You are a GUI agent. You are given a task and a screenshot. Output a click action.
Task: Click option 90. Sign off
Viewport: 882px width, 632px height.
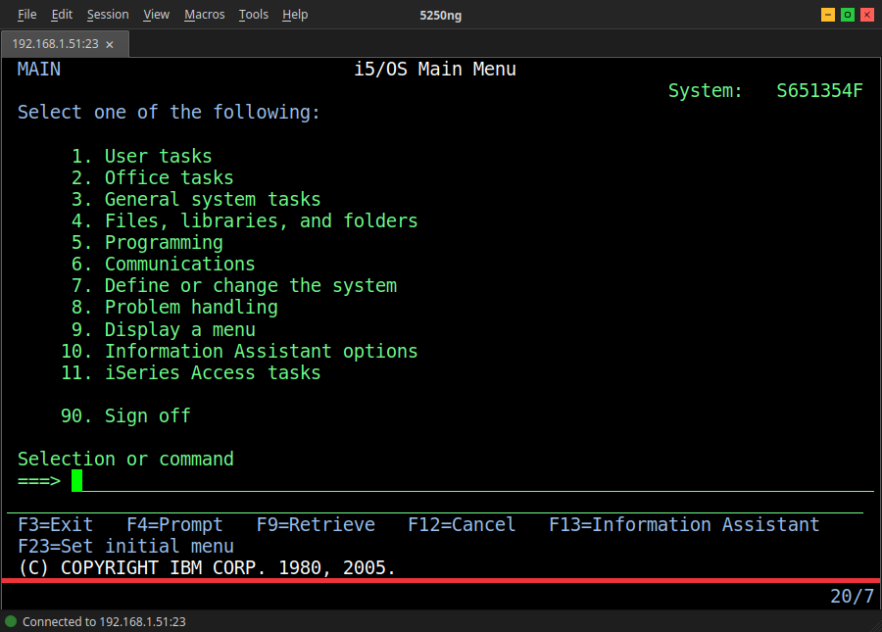126,416
